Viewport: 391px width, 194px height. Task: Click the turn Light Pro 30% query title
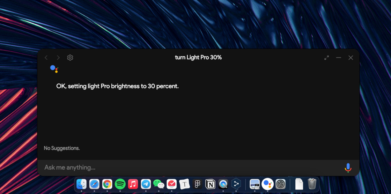198,58
